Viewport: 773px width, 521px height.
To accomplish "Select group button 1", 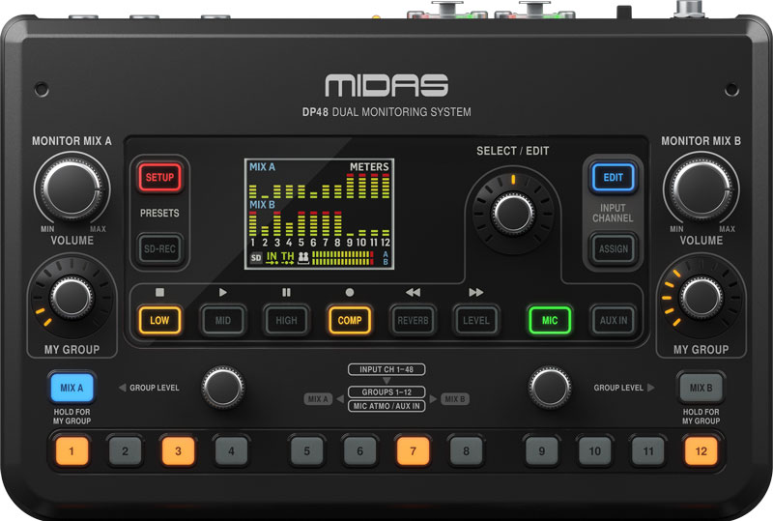I will [x=72, y=451].
